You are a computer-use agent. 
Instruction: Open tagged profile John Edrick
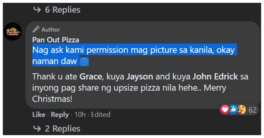pyautogui.click(x=215, y=77)
